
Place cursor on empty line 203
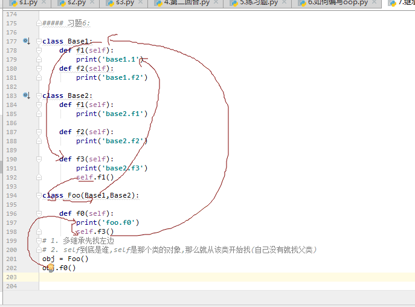point(181,277)
